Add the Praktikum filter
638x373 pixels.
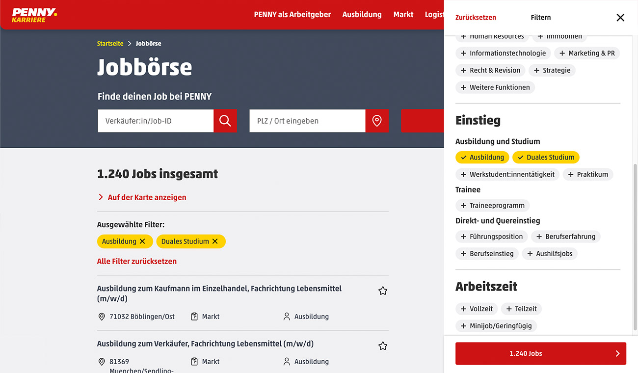point(588,174)
